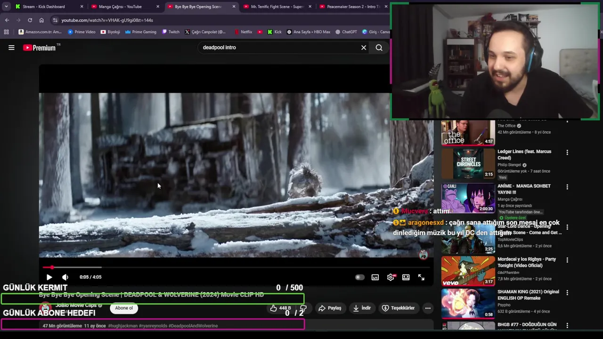Click the youtube.com address bar URL
This screenshot has width=603, height=339.
107,20
